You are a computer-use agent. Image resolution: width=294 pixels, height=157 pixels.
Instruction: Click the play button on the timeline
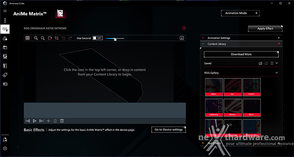(x=34, y=121)
